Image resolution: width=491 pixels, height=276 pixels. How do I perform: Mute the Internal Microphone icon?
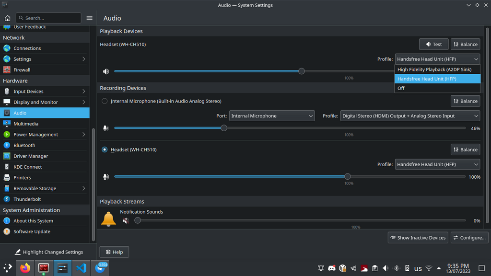pos(106,128)
